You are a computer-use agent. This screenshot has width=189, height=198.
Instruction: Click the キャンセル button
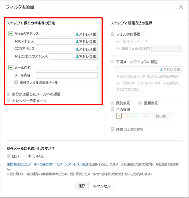(x=102, y=186)
